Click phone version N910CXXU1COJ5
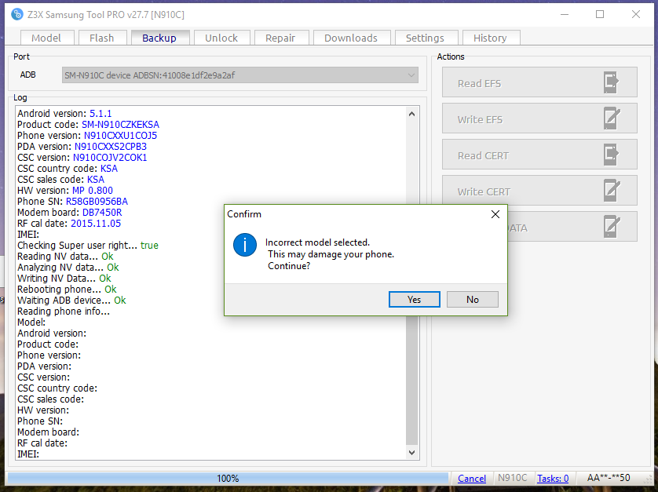The image size is (658, 492). pos(120,136)
